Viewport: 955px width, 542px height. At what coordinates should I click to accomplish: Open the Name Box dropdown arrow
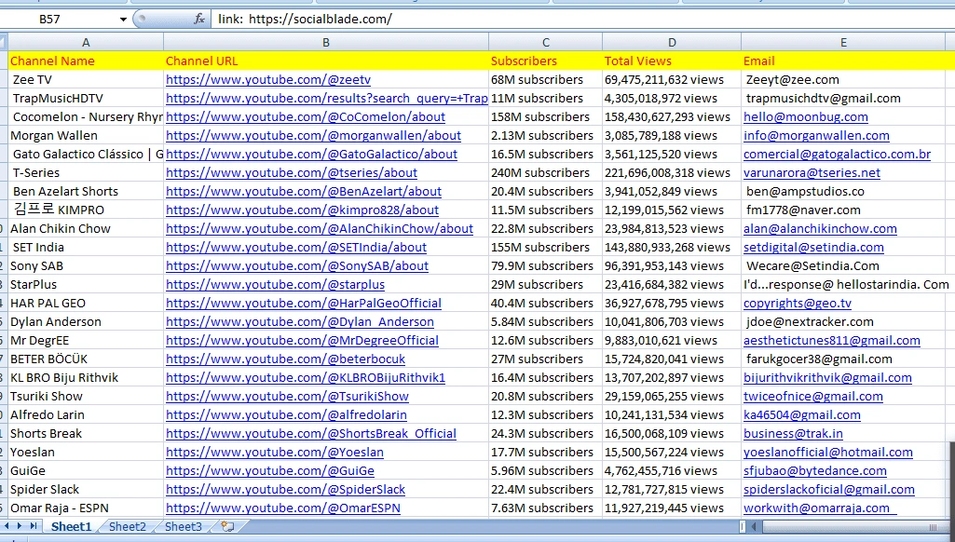(x=123, y=19)
